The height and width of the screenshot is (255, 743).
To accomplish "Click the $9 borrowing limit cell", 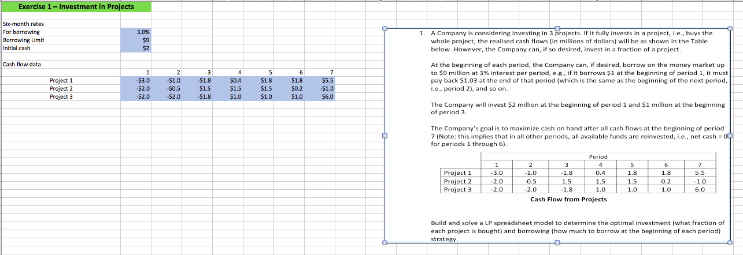I will click(x=136, y=40).
